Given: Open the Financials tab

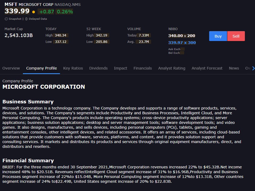Looking at the screenshot, I should pyautogui.click(x=143, y=68).
